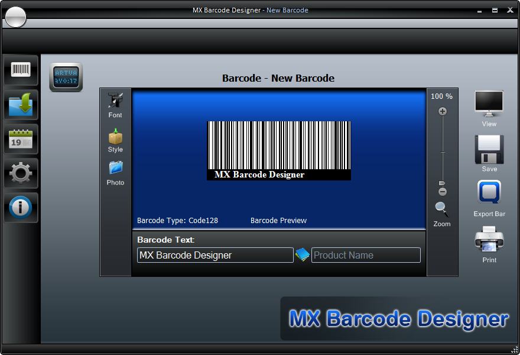
Task: Open the barcode section in sidebar
Action: (21, 70)
